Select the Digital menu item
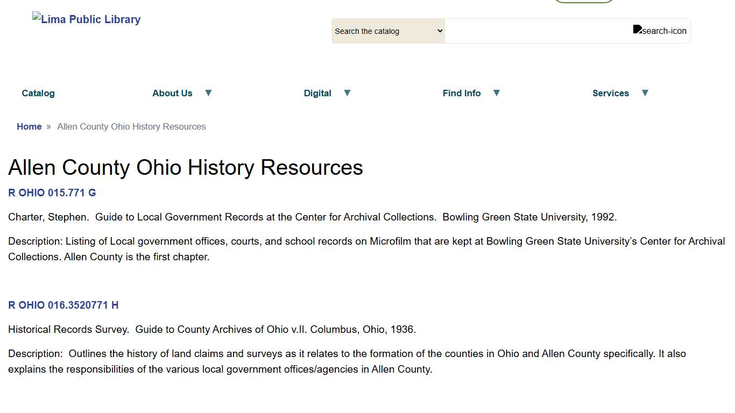 click(317, 92)
